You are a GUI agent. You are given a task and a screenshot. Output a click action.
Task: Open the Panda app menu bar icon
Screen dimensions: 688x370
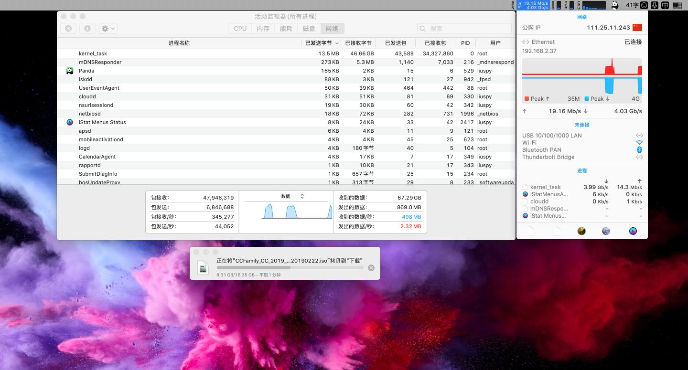[x=615, y=5]
